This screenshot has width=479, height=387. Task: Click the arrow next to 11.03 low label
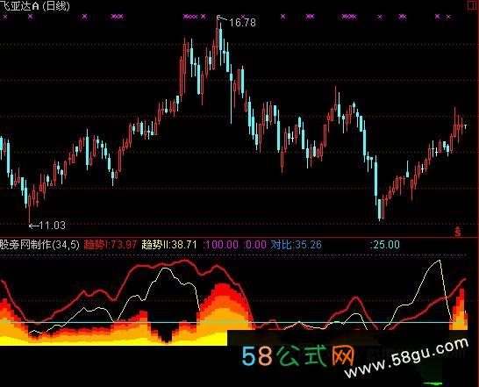(x=33, y=226)
